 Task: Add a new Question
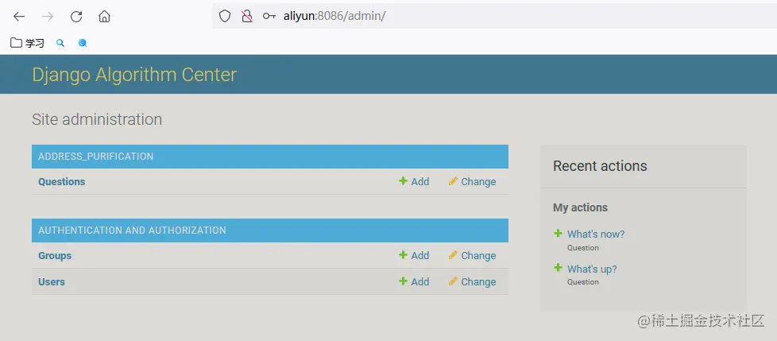[x=414, y=182]
